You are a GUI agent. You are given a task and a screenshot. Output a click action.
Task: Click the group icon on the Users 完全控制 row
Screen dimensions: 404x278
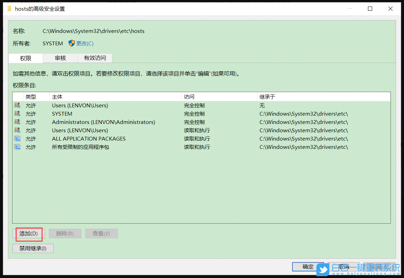pos(17,105)
